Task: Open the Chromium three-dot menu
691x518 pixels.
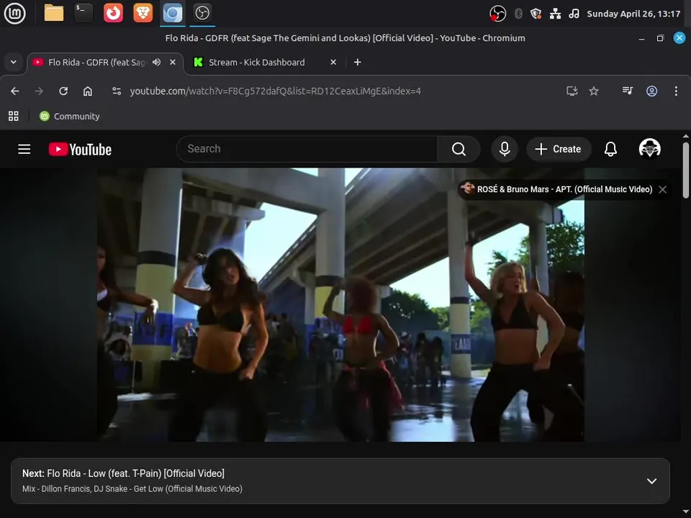Action: (x=676, y=91)
